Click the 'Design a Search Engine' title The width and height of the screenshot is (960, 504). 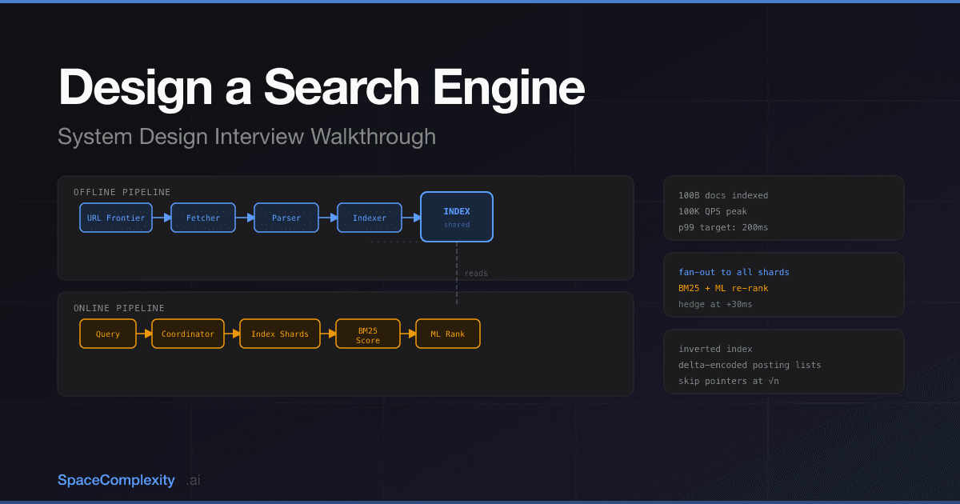322,87
